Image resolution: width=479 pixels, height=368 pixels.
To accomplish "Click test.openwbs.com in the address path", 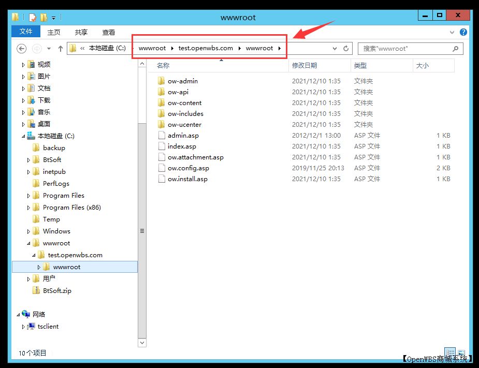I will point(206,48).
